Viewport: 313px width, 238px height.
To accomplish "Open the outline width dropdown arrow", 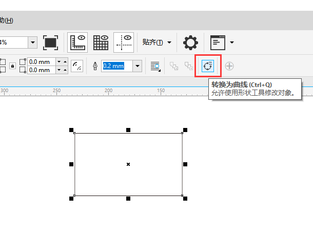I will pos(138,66).
